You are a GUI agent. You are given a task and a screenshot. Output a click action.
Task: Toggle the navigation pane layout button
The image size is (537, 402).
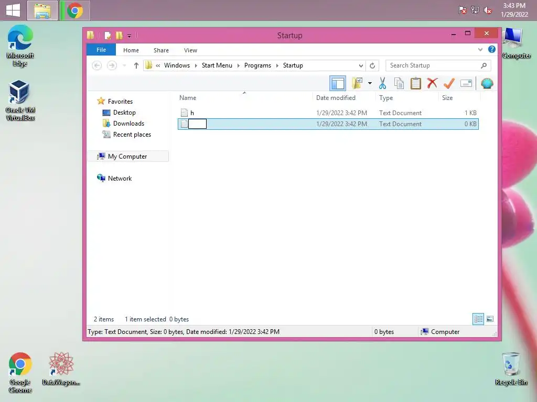pyautogui.click(x=338, y=83)
